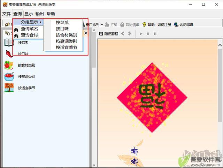Go to the next recipe arrow

coord(130,34)
